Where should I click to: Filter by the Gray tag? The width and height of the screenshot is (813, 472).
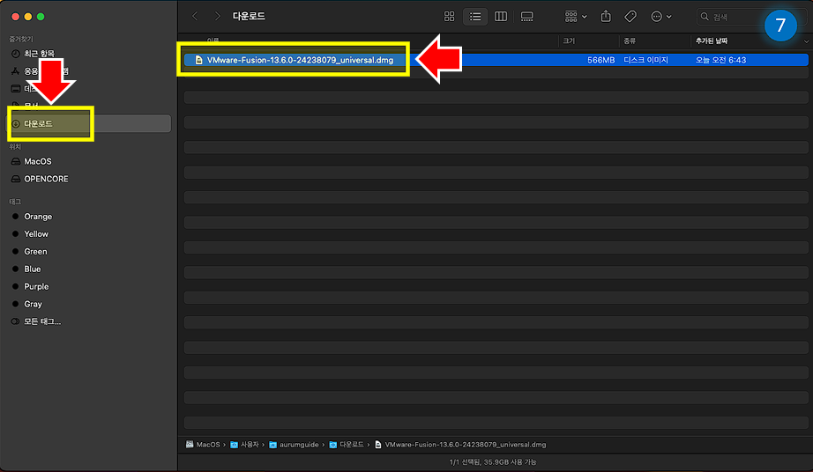33,305
